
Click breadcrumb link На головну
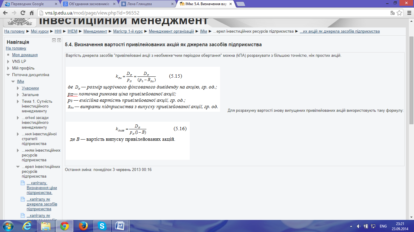(x=15, y=31)
